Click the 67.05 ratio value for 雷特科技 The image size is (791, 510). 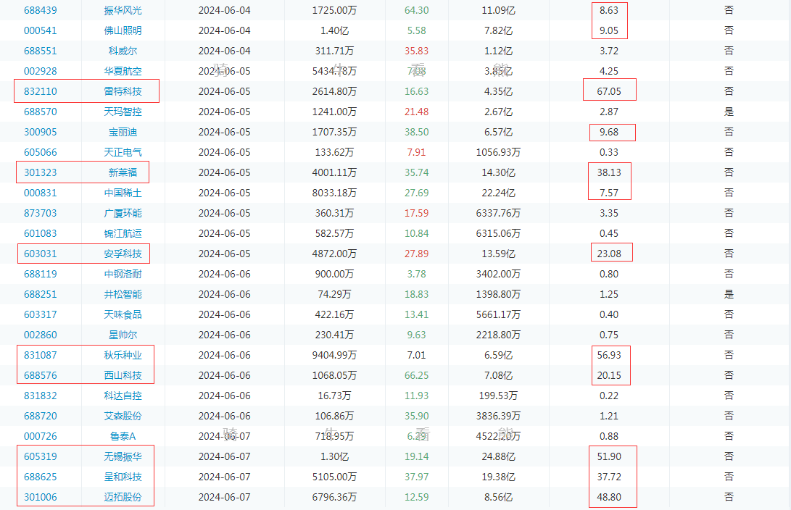point(609,91)
